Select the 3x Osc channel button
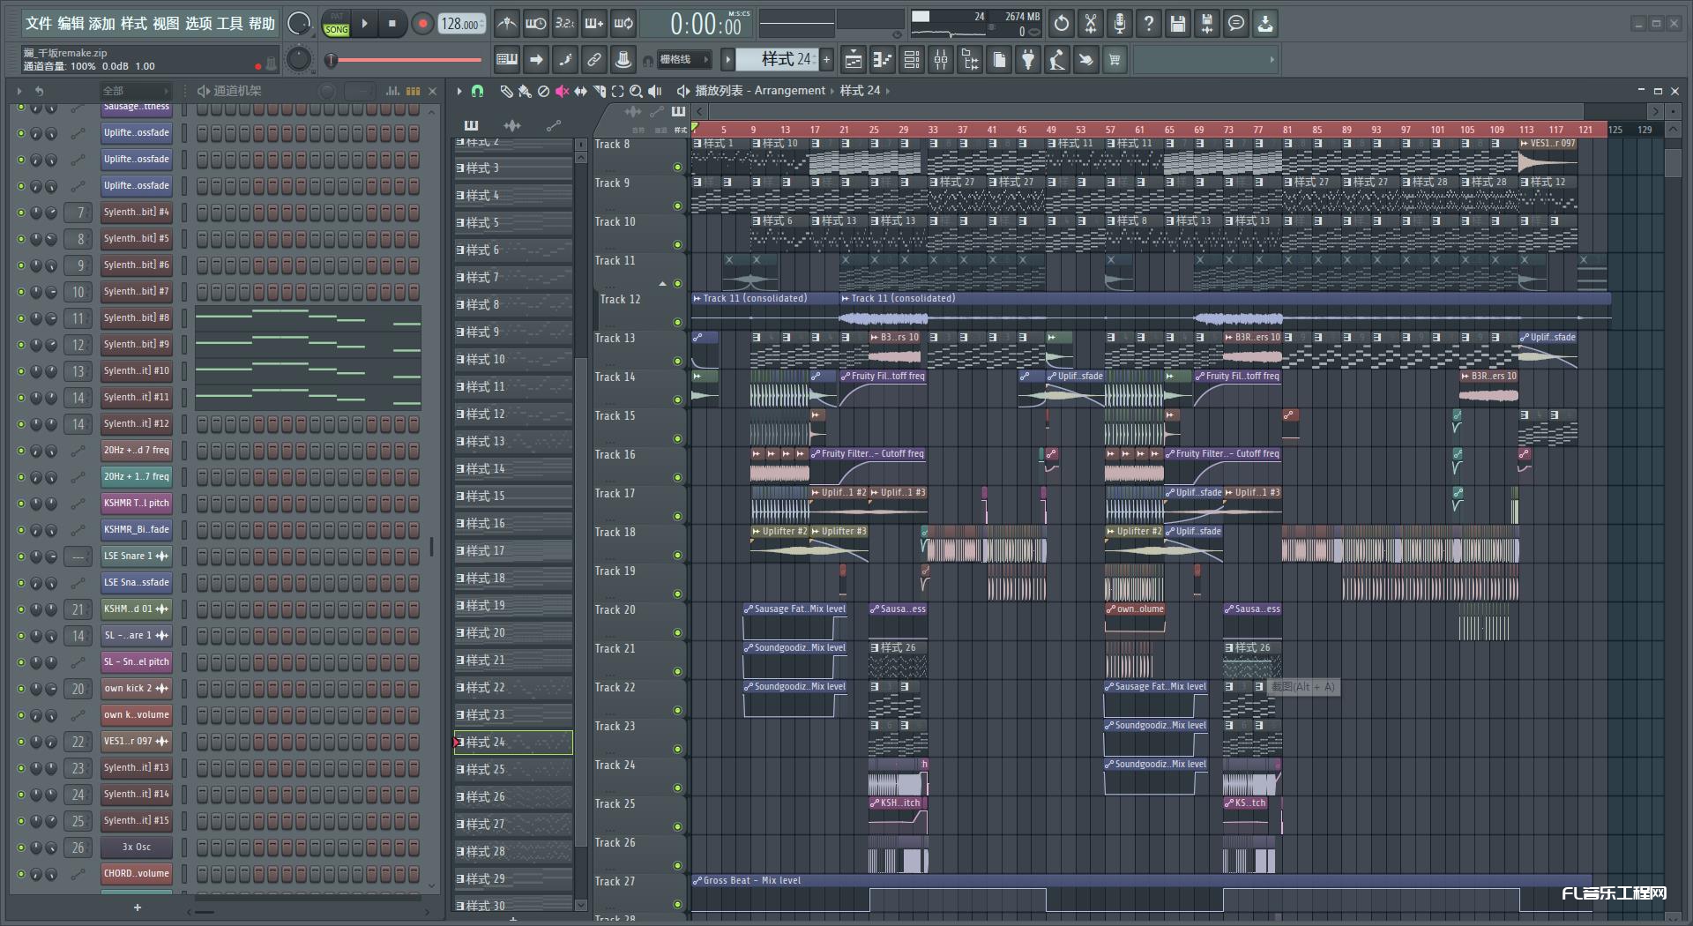1693x926 pixels. click(137, 848)
